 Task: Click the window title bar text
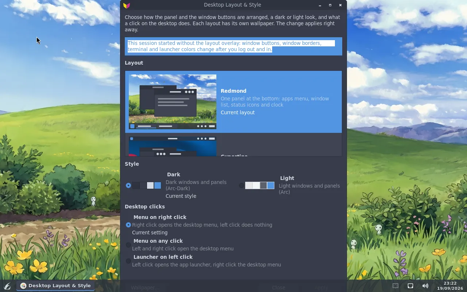[232, 5]
